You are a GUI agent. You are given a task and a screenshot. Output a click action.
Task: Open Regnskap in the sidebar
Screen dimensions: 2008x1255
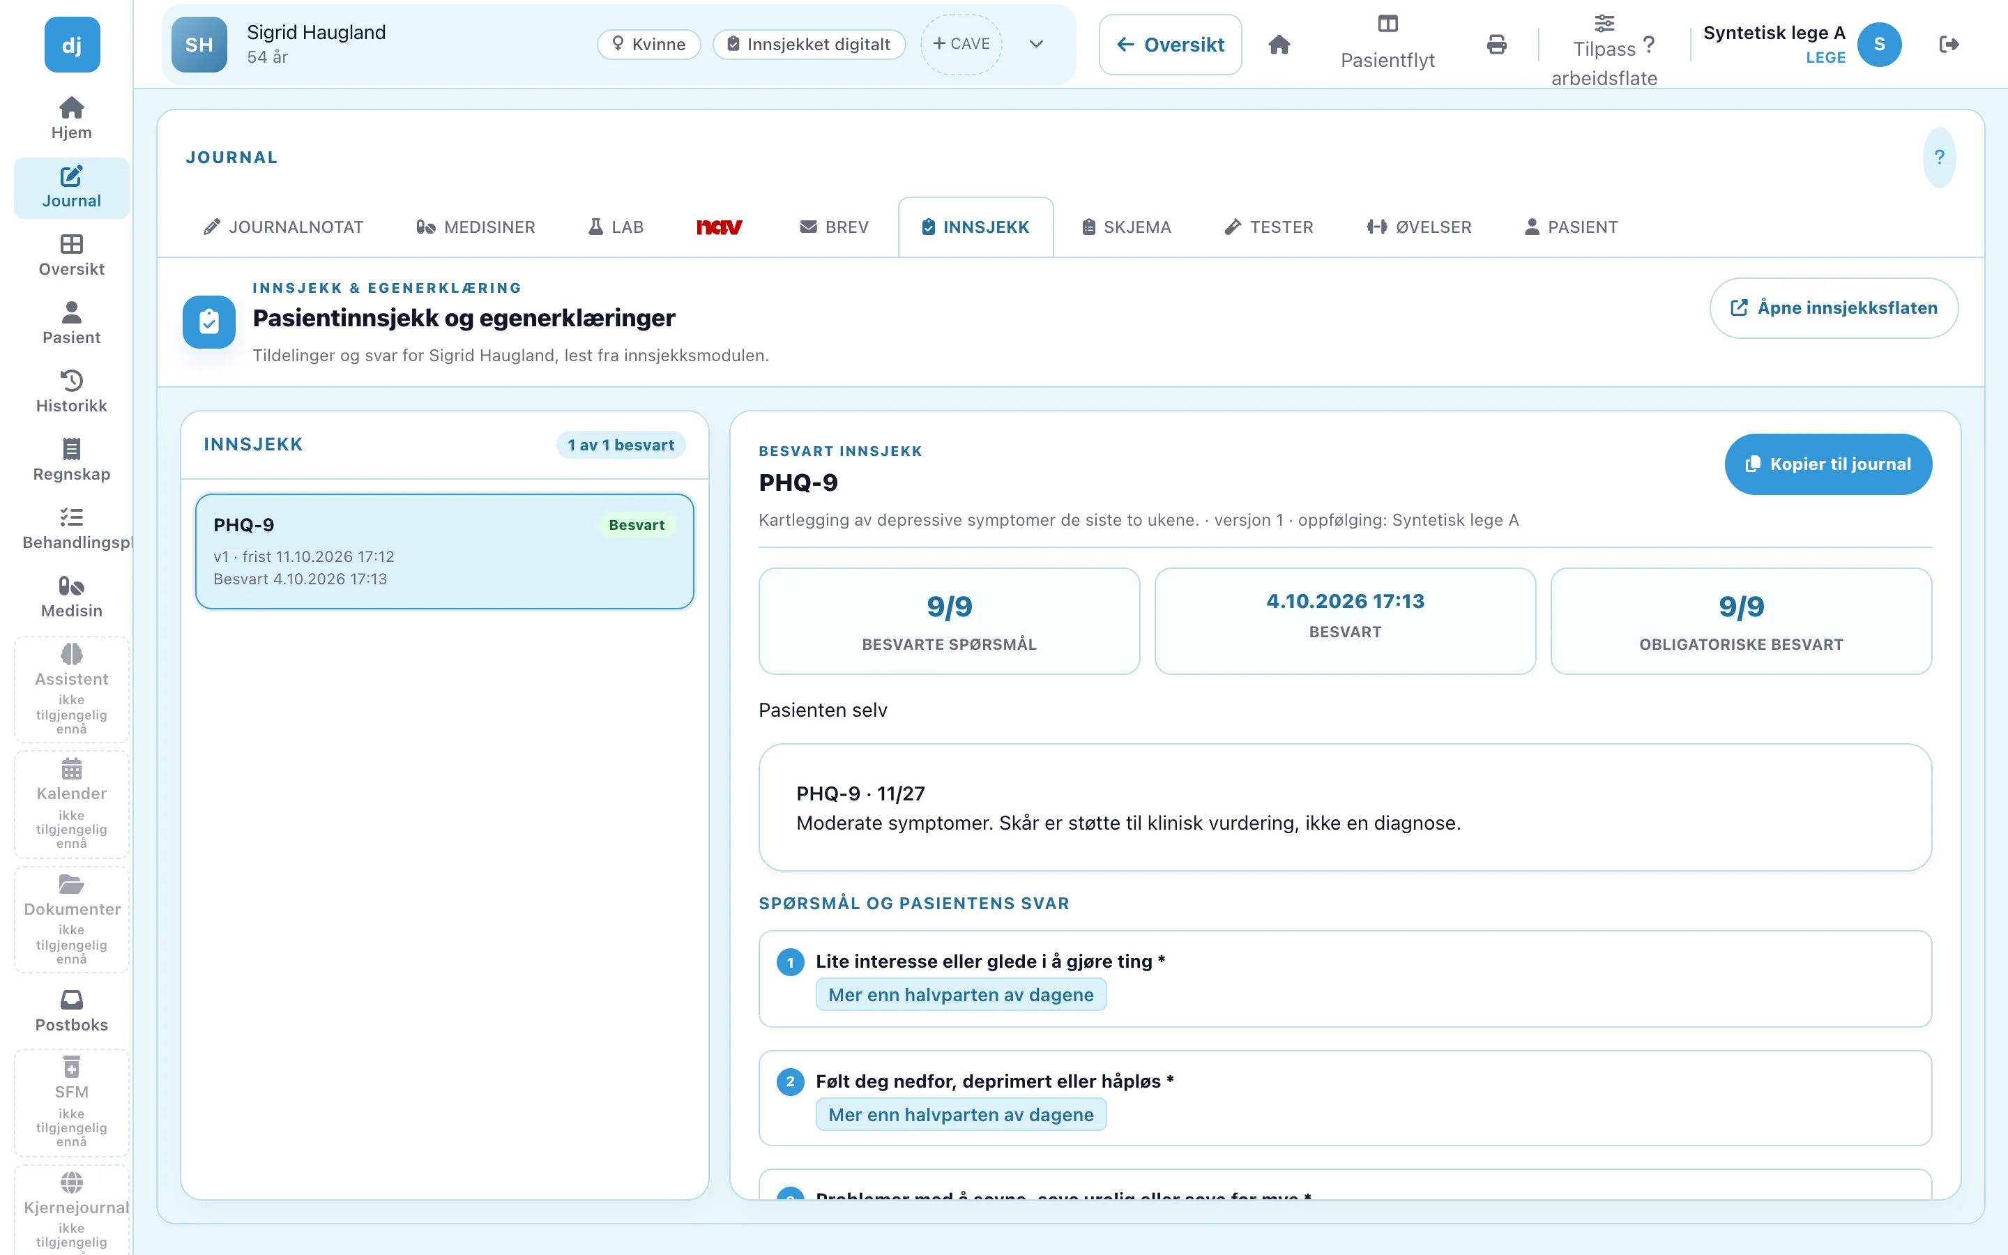tap(71, 461)
